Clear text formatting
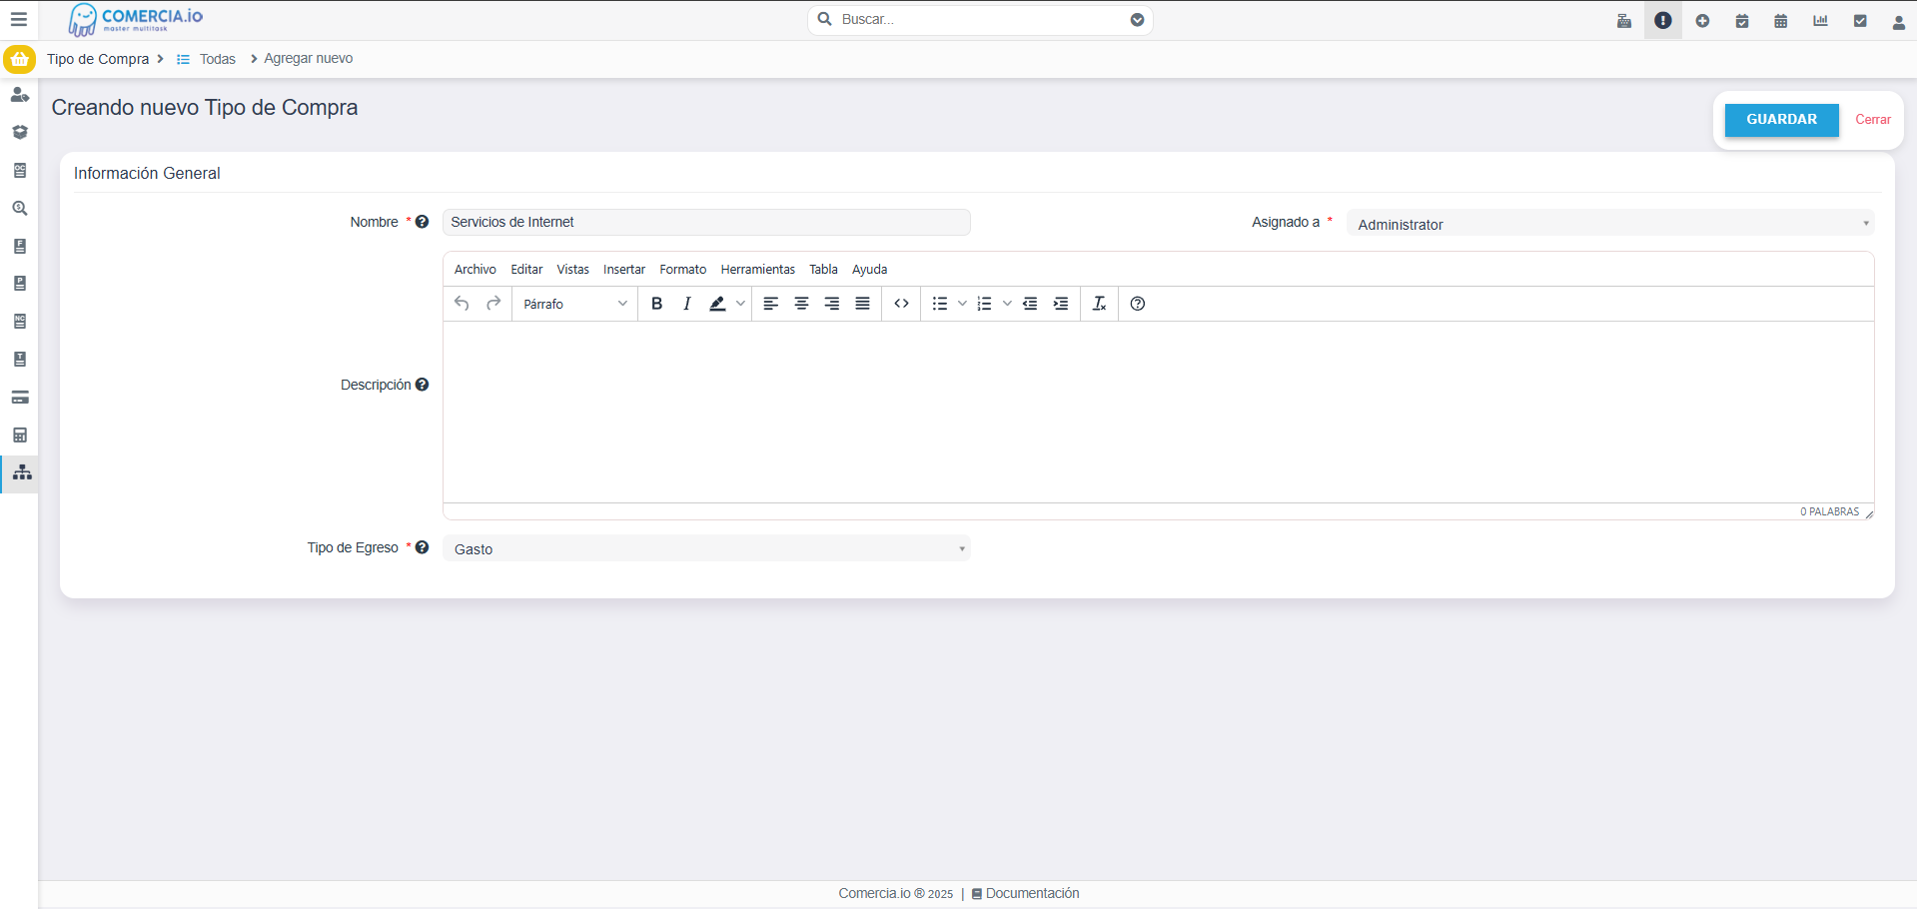 (1099, 304)
